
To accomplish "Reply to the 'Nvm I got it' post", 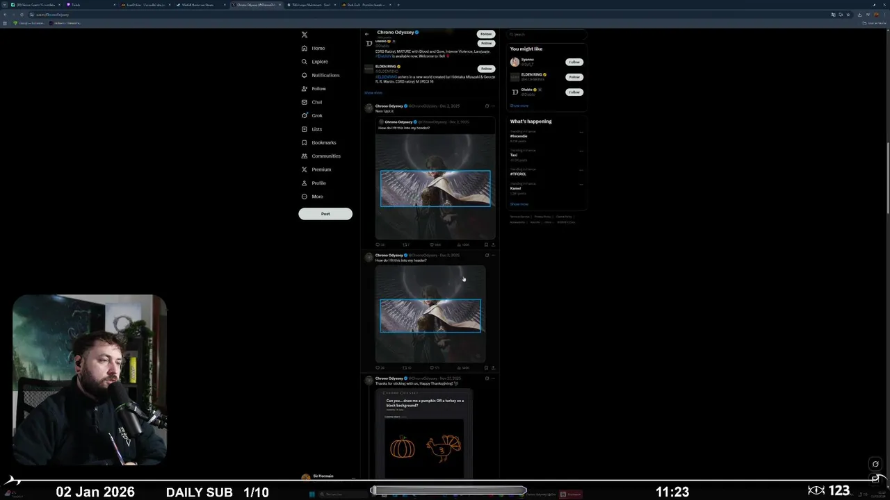I will tap(379, 244).
